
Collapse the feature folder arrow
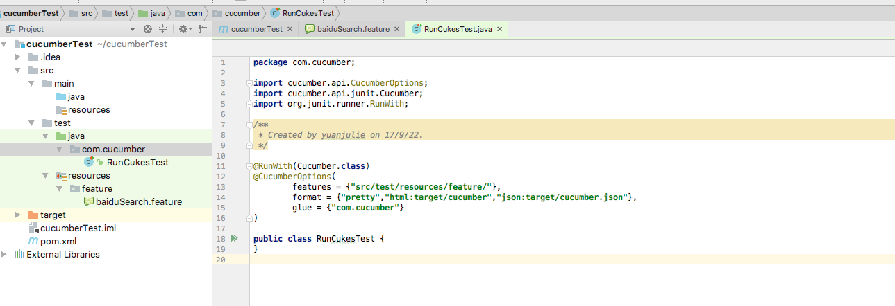(x=59, y=188)
